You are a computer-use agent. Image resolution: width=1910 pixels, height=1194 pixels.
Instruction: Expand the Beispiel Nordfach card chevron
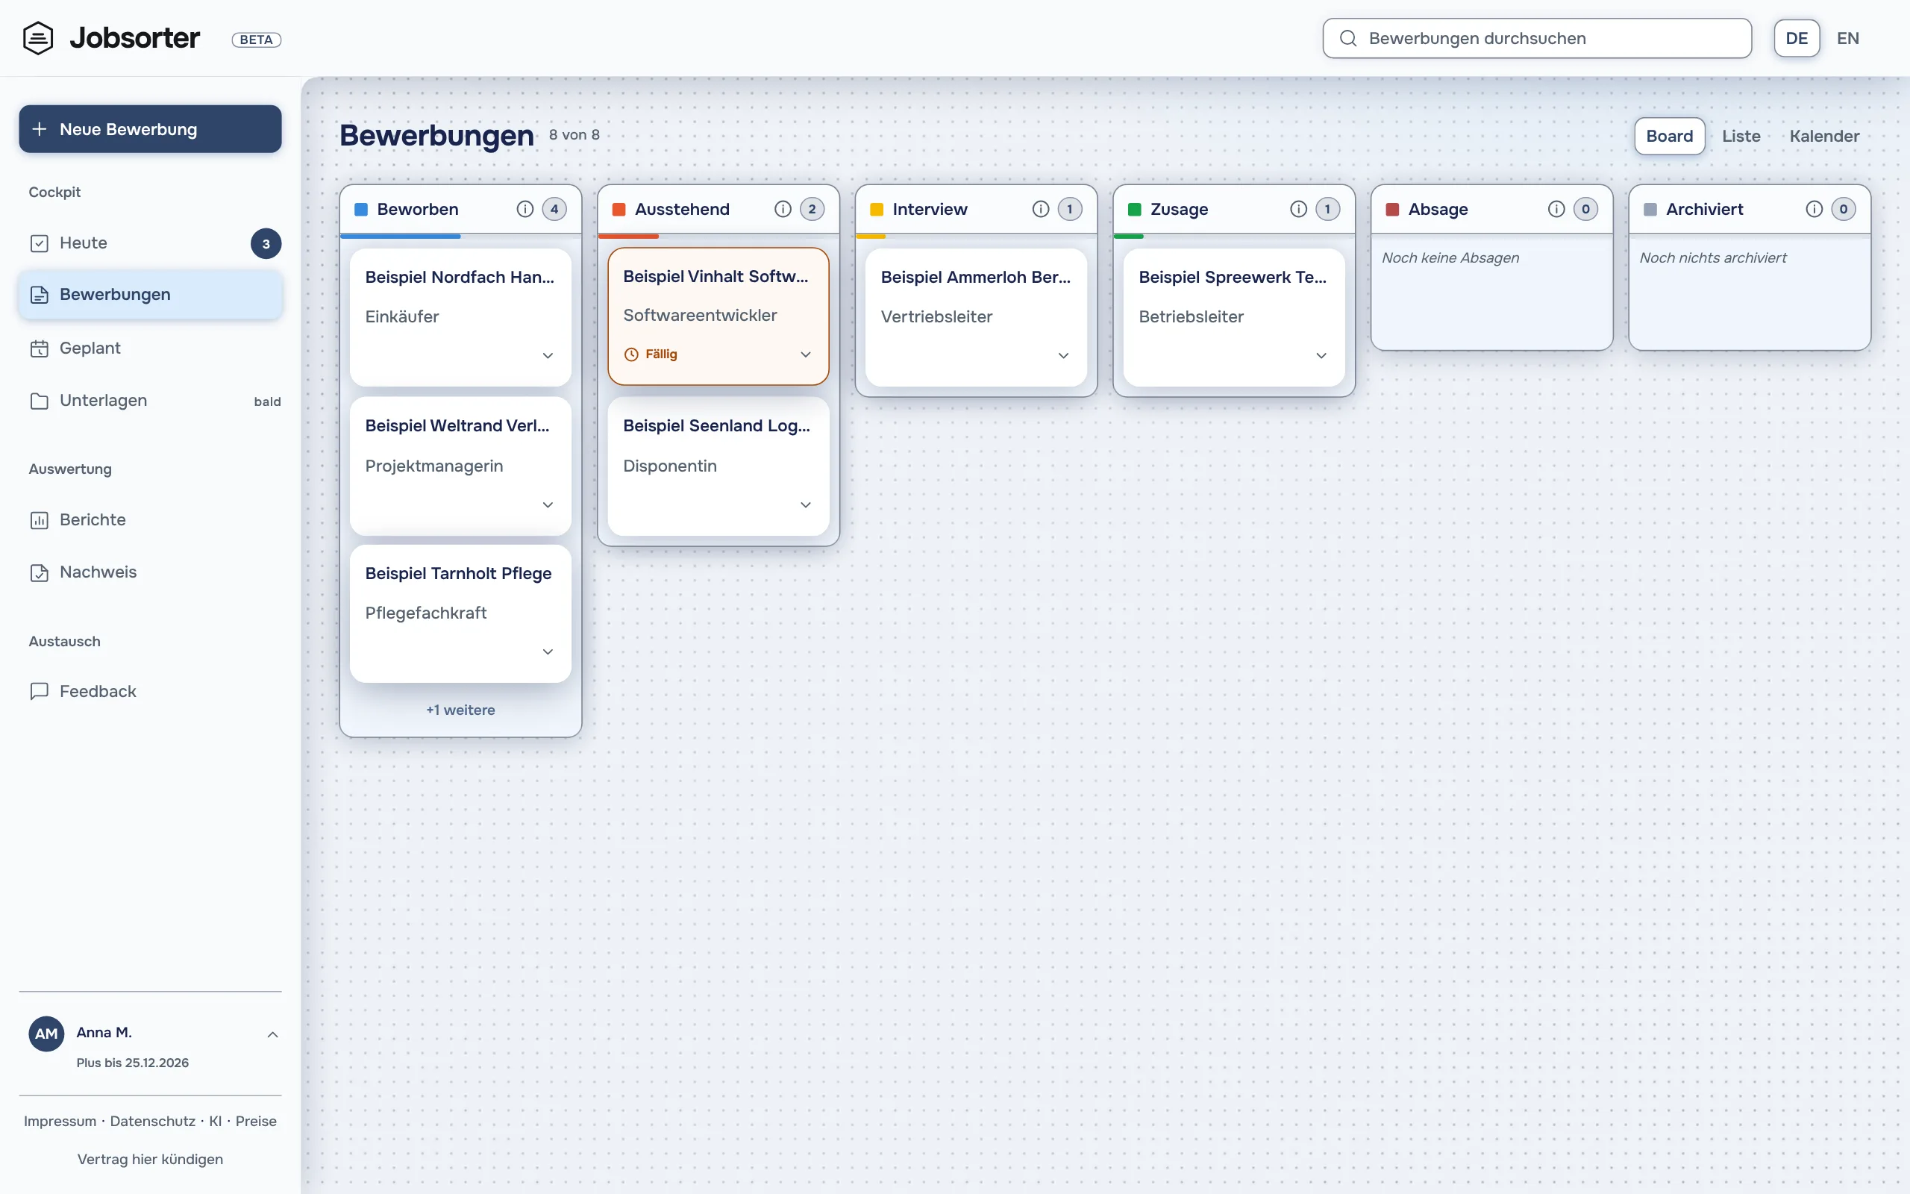(x=548, y=355)
